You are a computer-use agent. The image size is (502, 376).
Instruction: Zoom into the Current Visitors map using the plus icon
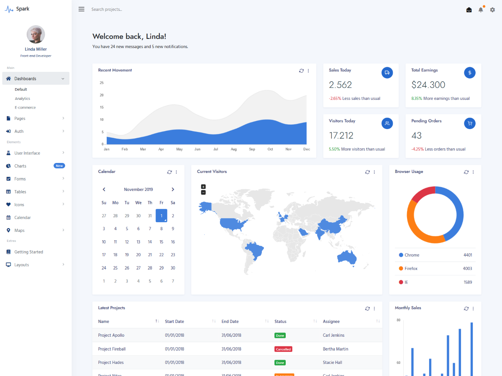(x=203, y=187)
